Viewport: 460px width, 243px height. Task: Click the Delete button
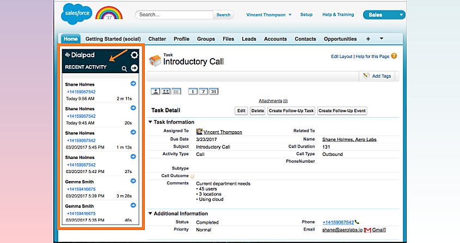(x=257, y=111)
